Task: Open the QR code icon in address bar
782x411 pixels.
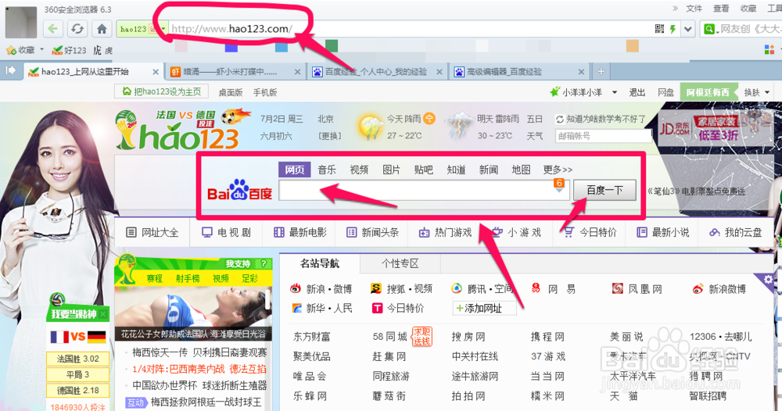Action: coord(659,29)
